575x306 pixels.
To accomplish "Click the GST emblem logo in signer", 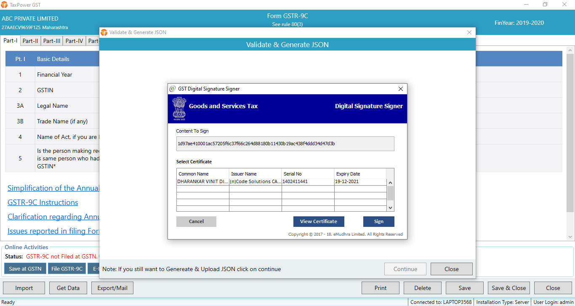I will 179,108.
